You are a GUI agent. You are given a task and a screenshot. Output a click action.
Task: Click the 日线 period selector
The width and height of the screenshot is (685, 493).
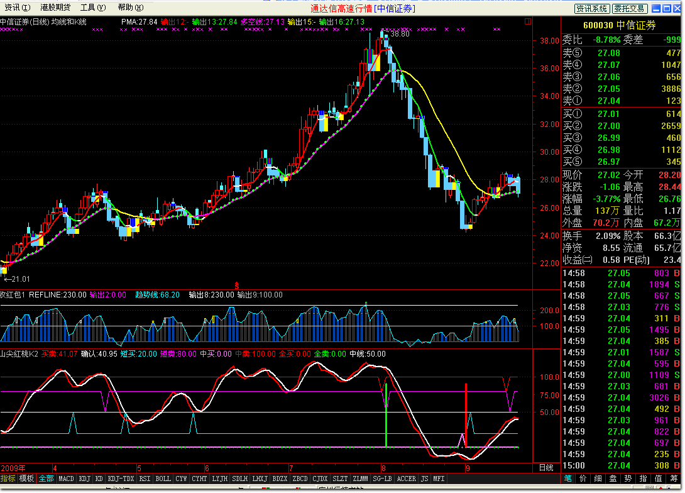coord(546,468)
